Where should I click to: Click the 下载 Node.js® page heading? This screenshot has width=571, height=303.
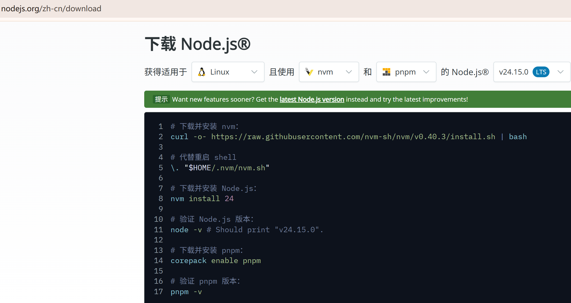(x=198, y=44)
